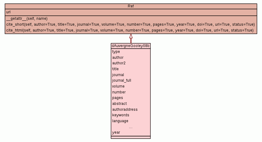
Task: Select the author attribute
Action: pos(118,58)
